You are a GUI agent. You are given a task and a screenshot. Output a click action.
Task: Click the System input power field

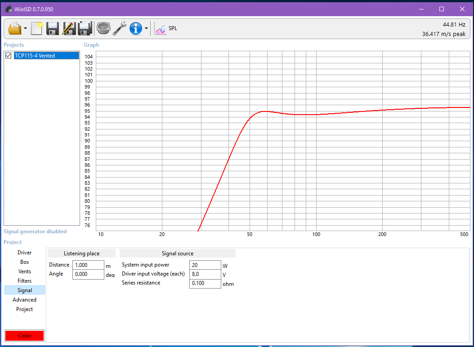205,265
